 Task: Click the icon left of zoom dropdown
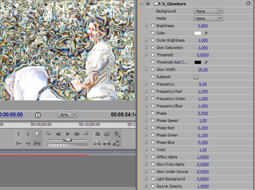[x=38, y=115]
